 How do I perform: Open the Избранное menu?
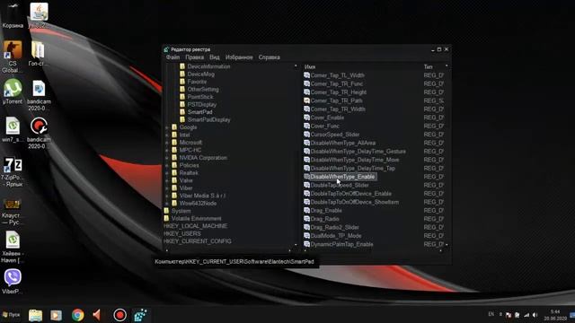click(239, 57)
